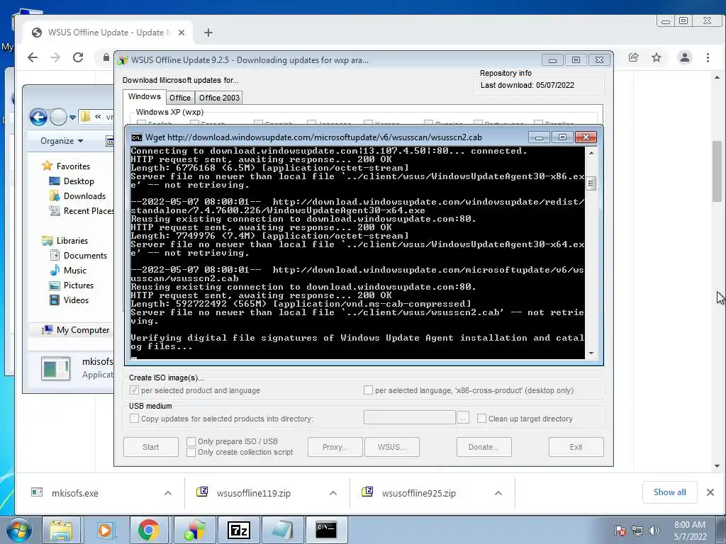The width and height of the screenshot is (726, 544).
Task: Open a new Chrome tab
Action: click(x=208, y=33)
